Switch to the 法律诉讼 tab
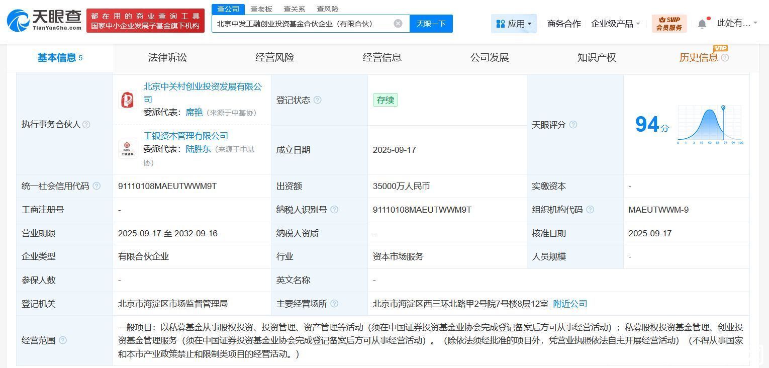769x368 pixels. (x=167, y=58)
